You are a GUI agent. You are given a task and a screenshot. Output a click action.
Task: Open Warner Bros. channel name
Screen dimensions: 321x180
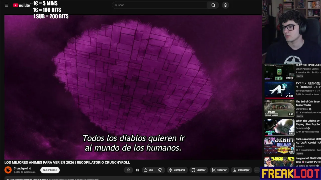(302, 109)
